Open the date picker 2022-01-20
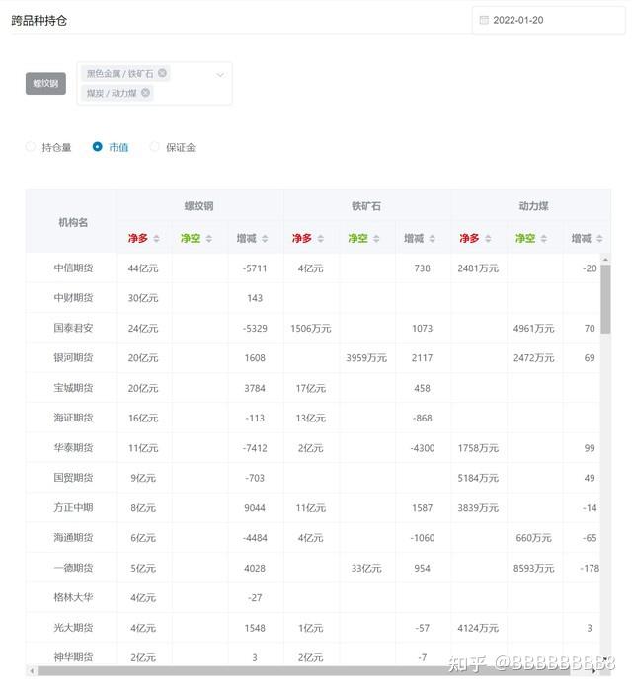This screenshot has width=632, height=689. [547, 20]
